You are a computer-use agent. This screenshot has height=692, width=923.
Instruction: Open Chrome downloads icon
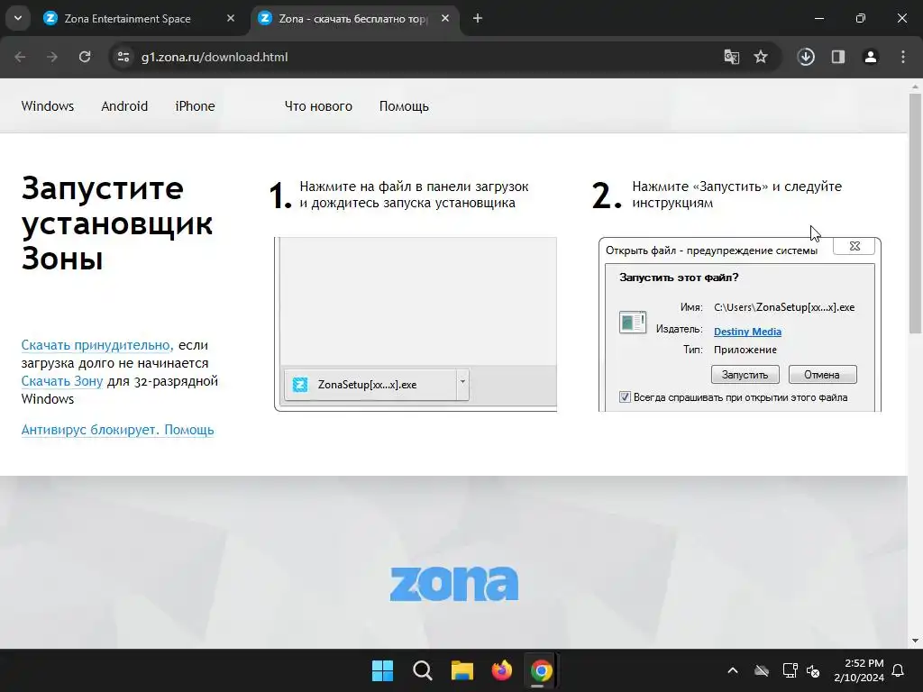click(x=806, y=57)
